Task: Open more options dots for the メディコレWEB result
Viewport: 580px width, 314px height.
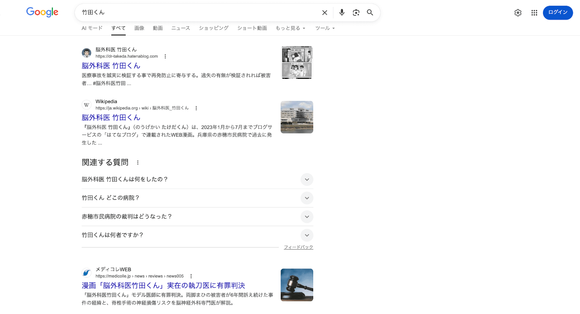Action: click(191, 276)
